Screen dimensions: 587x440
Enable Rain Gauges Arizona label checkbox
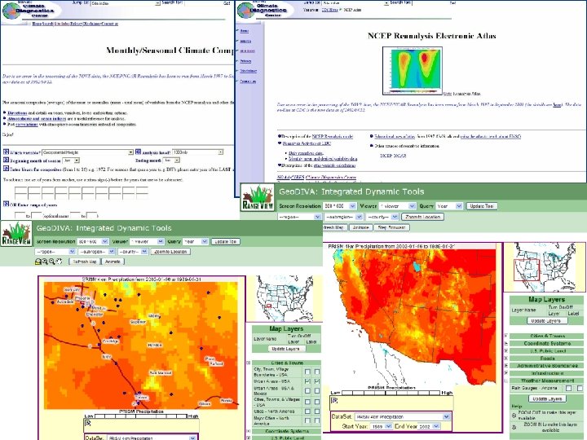580,389
